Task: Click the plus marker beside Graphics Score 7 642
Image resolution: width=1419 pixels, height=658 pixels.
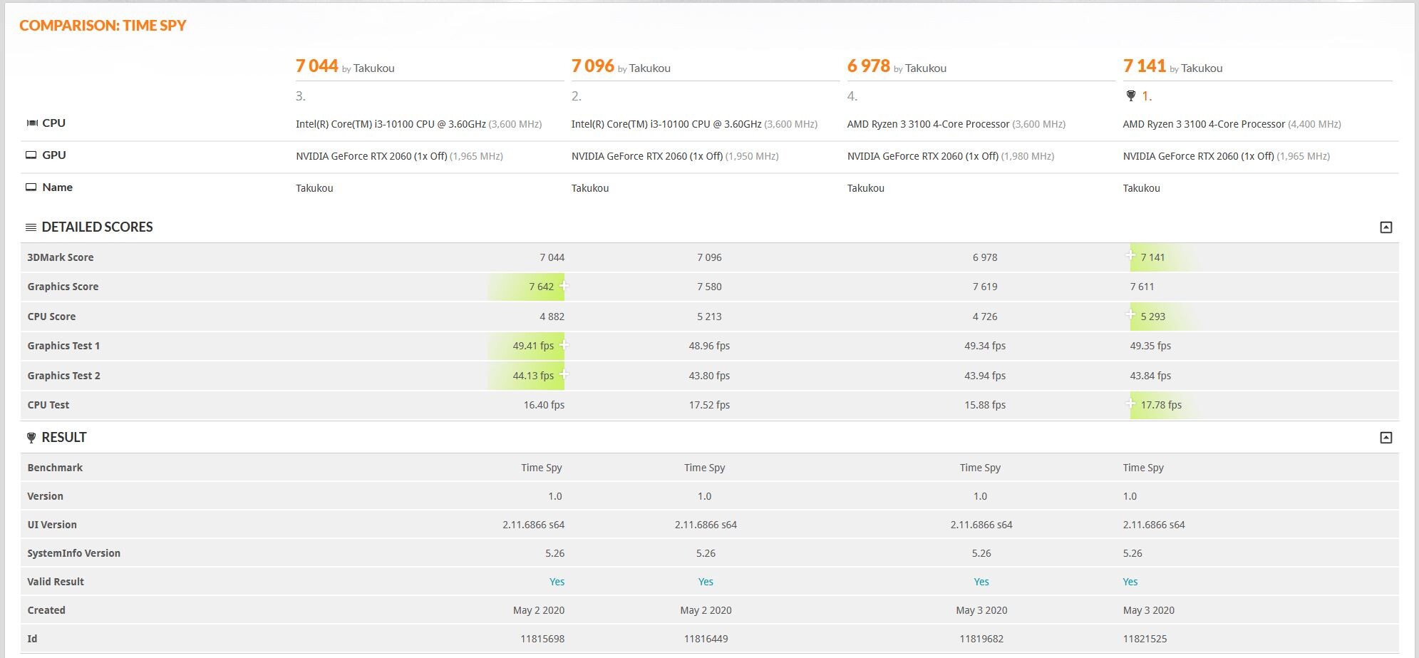Action: coord(564,286)
